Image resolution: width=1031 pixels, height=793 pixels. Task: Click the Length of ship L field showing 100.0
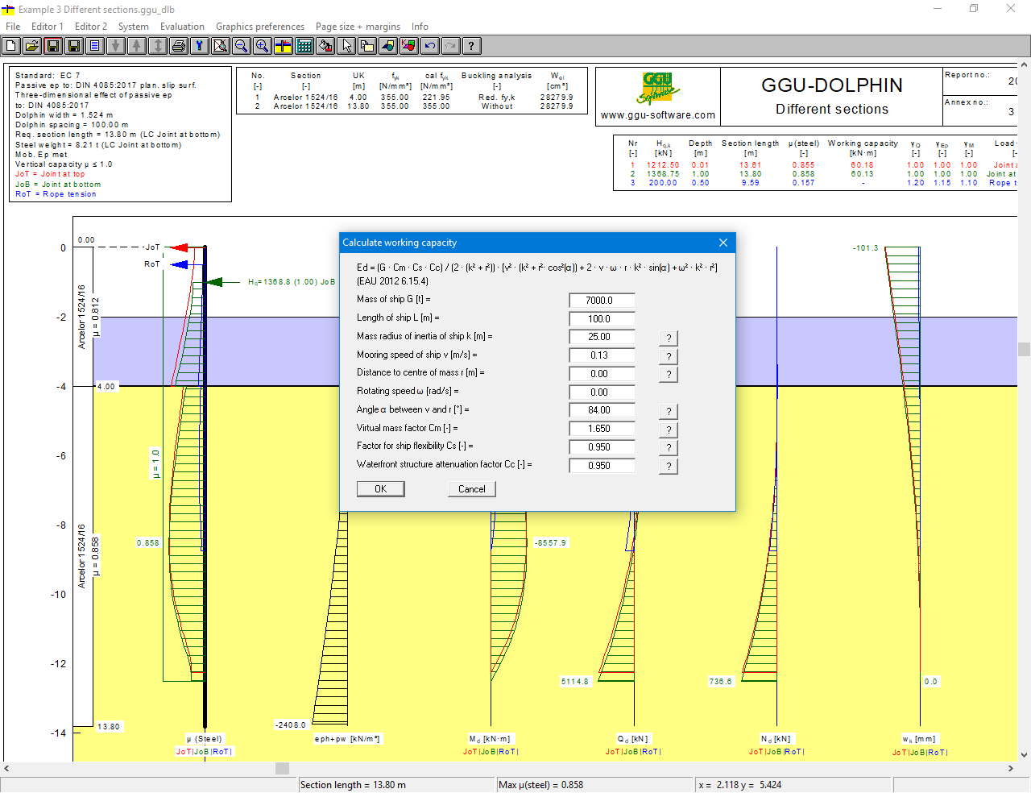[602, 319]
